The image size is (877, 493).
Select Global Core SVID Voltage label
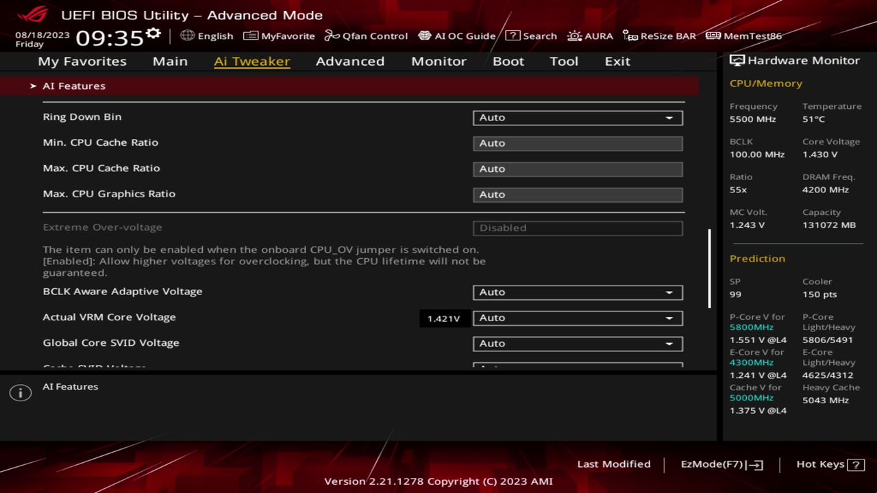click(x=111, y=342)
